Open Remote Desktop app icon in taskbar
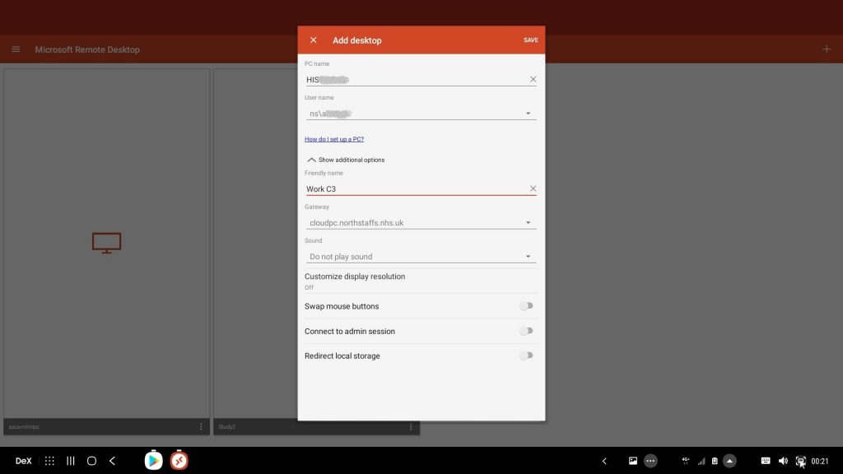Image resolution: width=843 pixels, height=474 pixels. click(179, 461)
